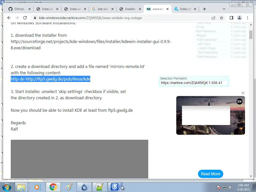Click the page scrollbar down arrow

(x=251, y=176)
